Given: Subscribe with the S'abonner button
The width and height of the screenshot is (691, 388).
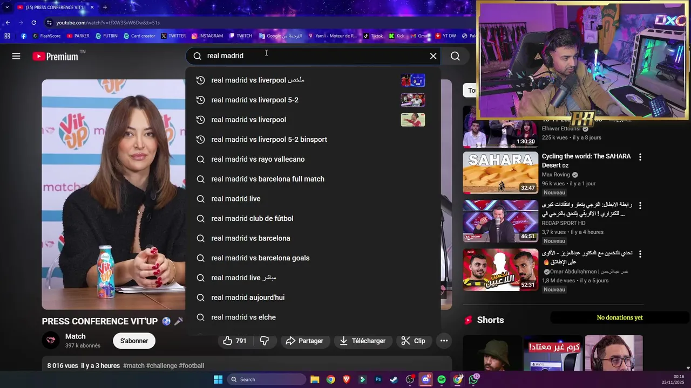Looking at the screenshot, I should 134,341.
